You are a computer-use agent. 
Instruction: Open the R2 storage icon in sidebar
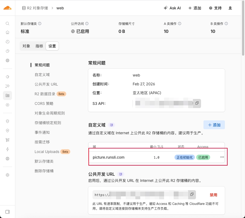[8, 95]
